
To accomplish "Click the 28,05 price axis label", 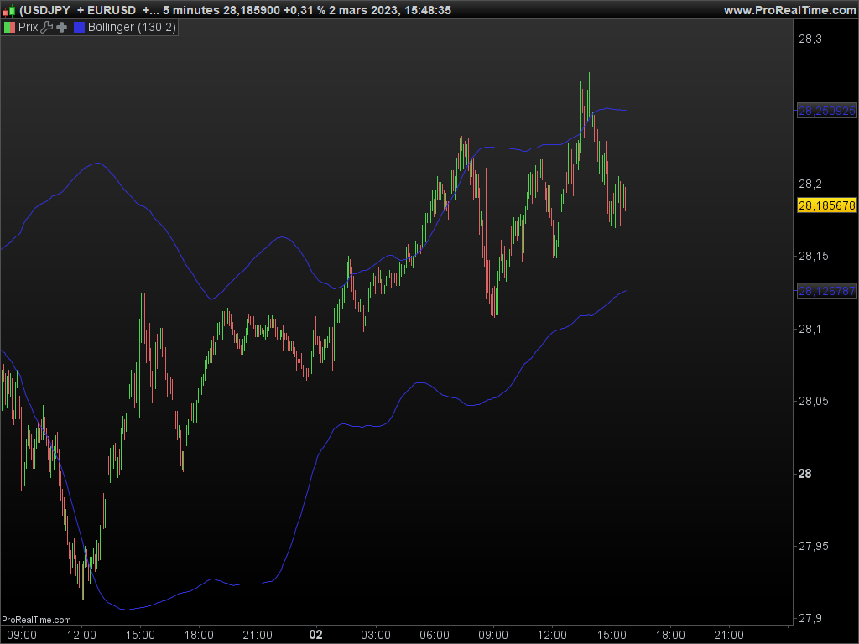I will click(x=814, y=402).
